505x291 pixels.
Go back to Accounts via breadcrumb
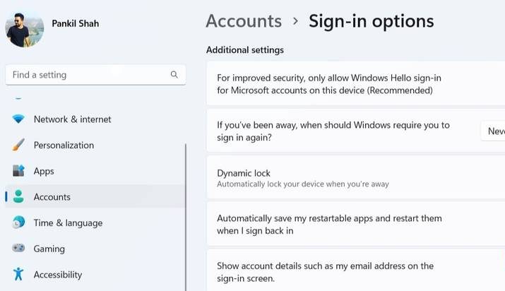click(244, 21)
